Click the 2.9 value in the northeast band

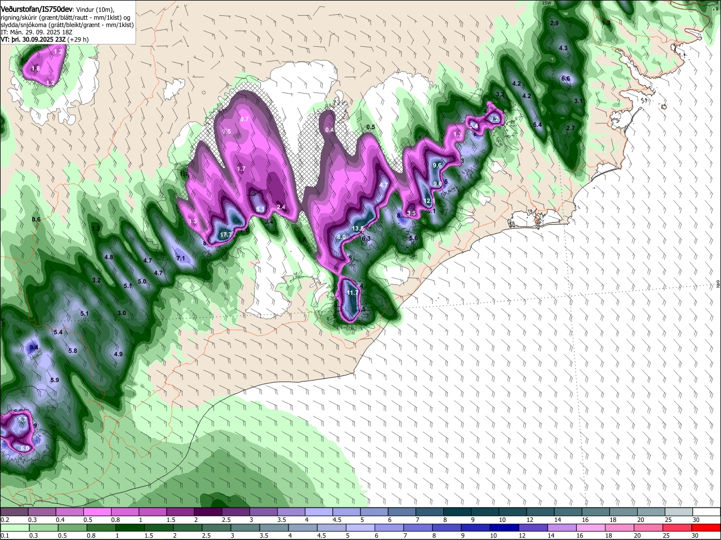click(554, 23)
